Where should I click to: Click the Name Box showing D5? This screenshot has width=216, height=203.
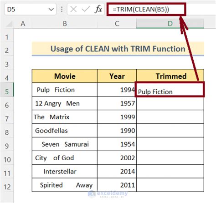(30, 10)
